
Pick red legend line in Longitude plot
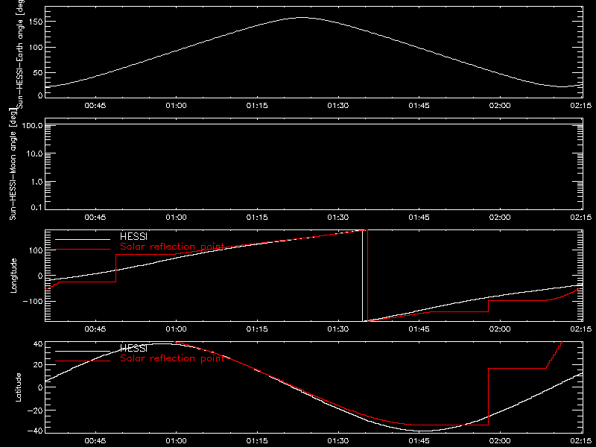[83, 250]
